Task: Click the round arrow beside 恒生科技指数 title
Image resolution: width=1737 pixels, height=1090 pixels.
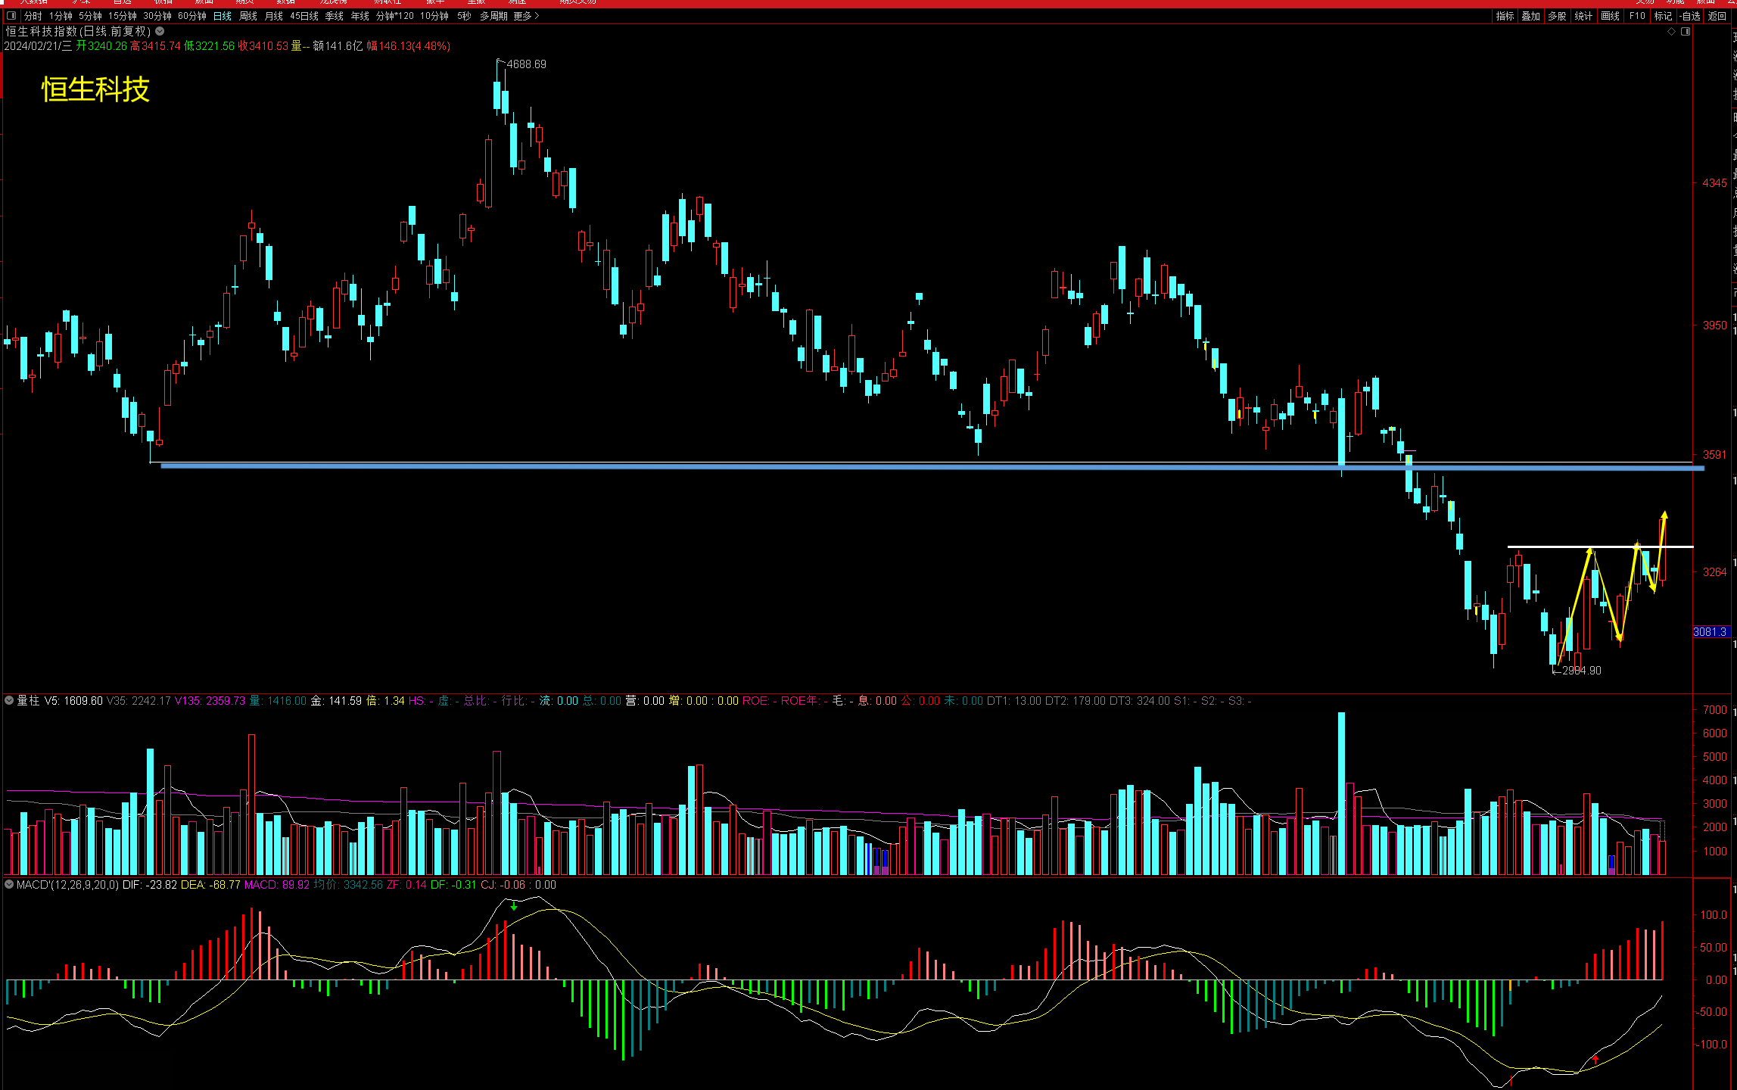Action: coord(160,32)
